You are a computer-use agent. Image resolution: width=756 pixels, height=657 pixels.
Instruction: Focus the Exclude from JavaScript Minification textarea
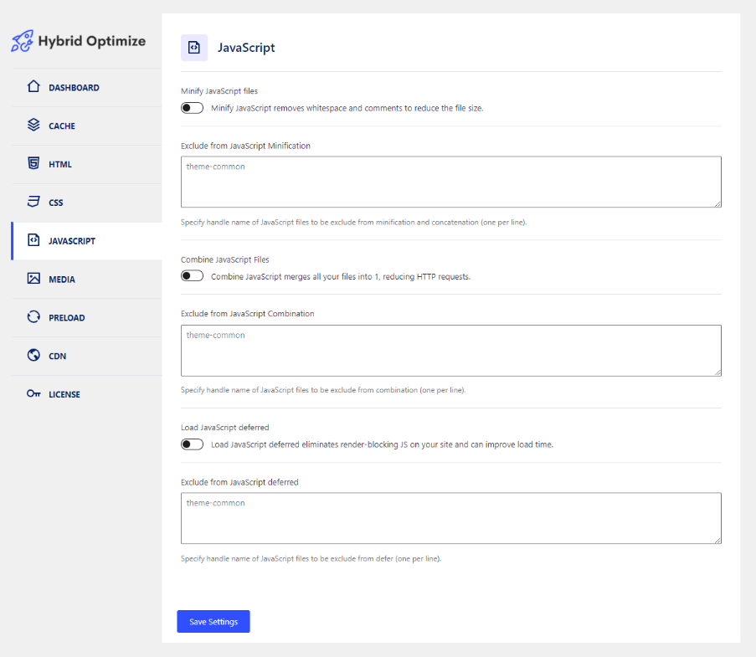pos(450,182)
